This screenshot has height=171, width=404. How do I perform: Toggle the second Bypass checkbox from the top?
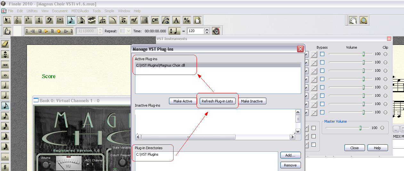[x=322, y=62]
